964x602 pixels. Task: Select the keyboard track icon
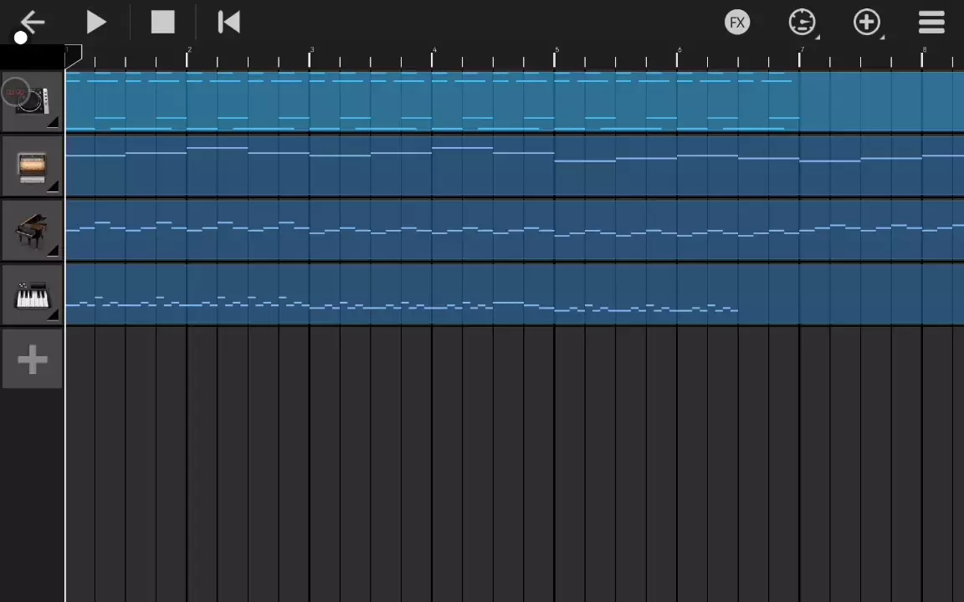click(x=32, y=294)
